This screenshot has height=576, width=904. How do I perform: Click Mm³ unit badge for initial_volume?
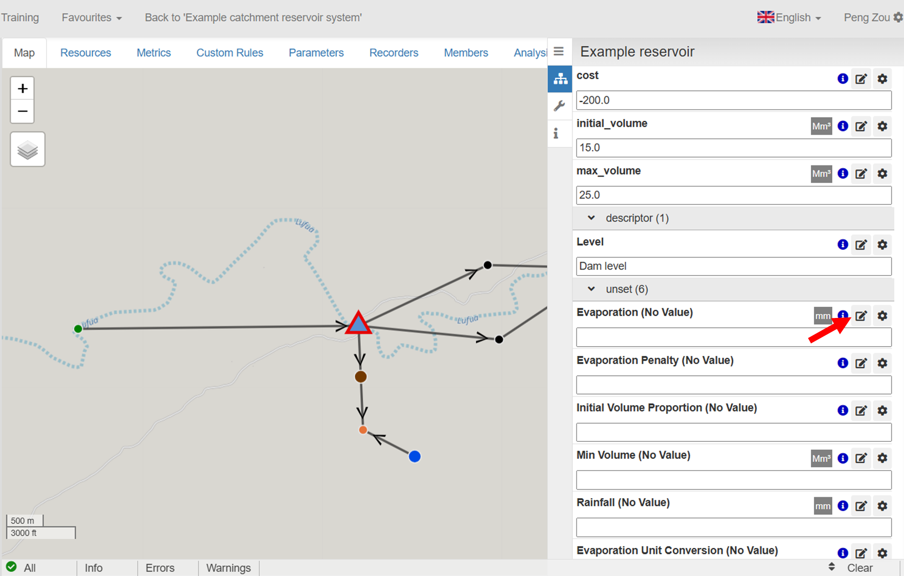pyautogui.click(x=821, y=126)
